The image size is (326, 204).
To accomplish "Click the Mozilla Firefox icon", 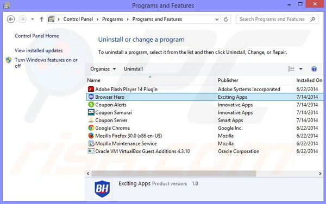I will point(91,136).
